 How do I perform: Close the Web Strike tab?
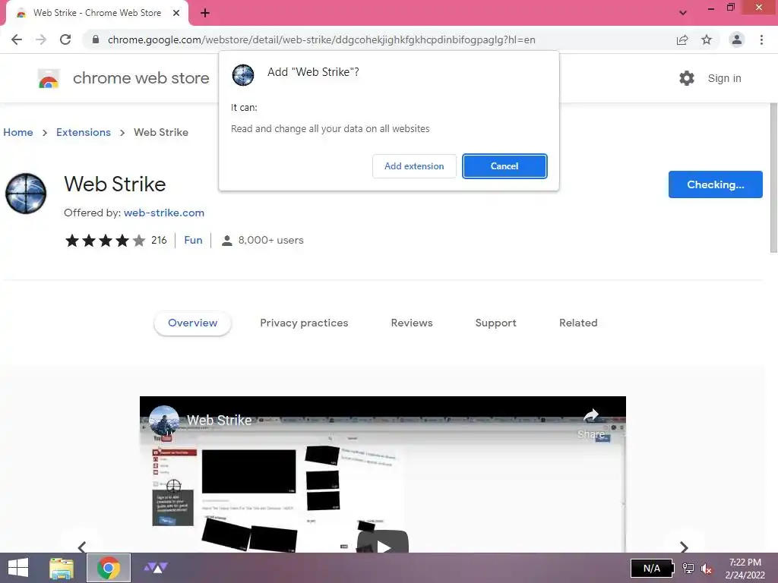(176, 13)
